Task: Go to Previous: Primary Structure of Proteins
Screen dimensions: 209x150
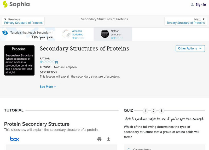Action: [x=23, y=21]
